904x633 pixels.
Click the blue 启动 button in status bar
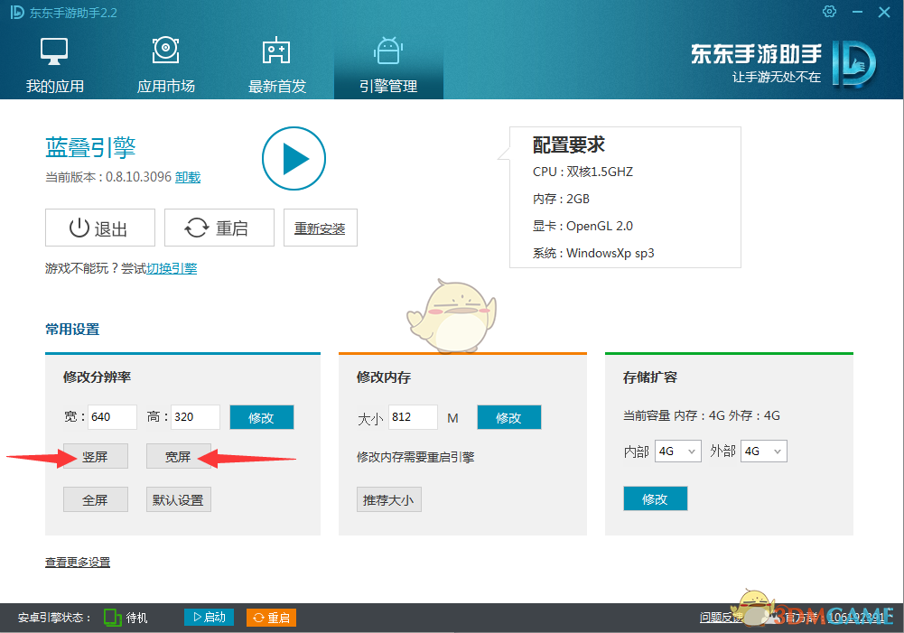210,618
